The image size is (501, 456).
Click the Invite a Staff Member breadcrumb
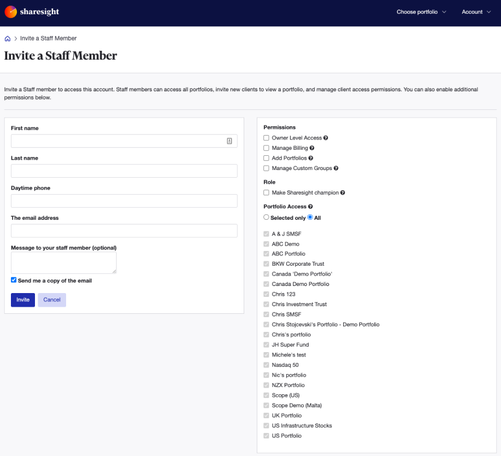[x=49, y=38]
